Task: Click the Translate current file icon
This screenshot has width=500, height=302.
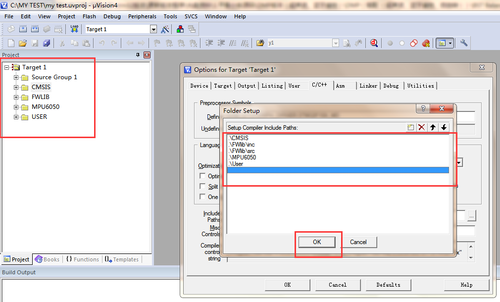Action: tap(11, 29)
